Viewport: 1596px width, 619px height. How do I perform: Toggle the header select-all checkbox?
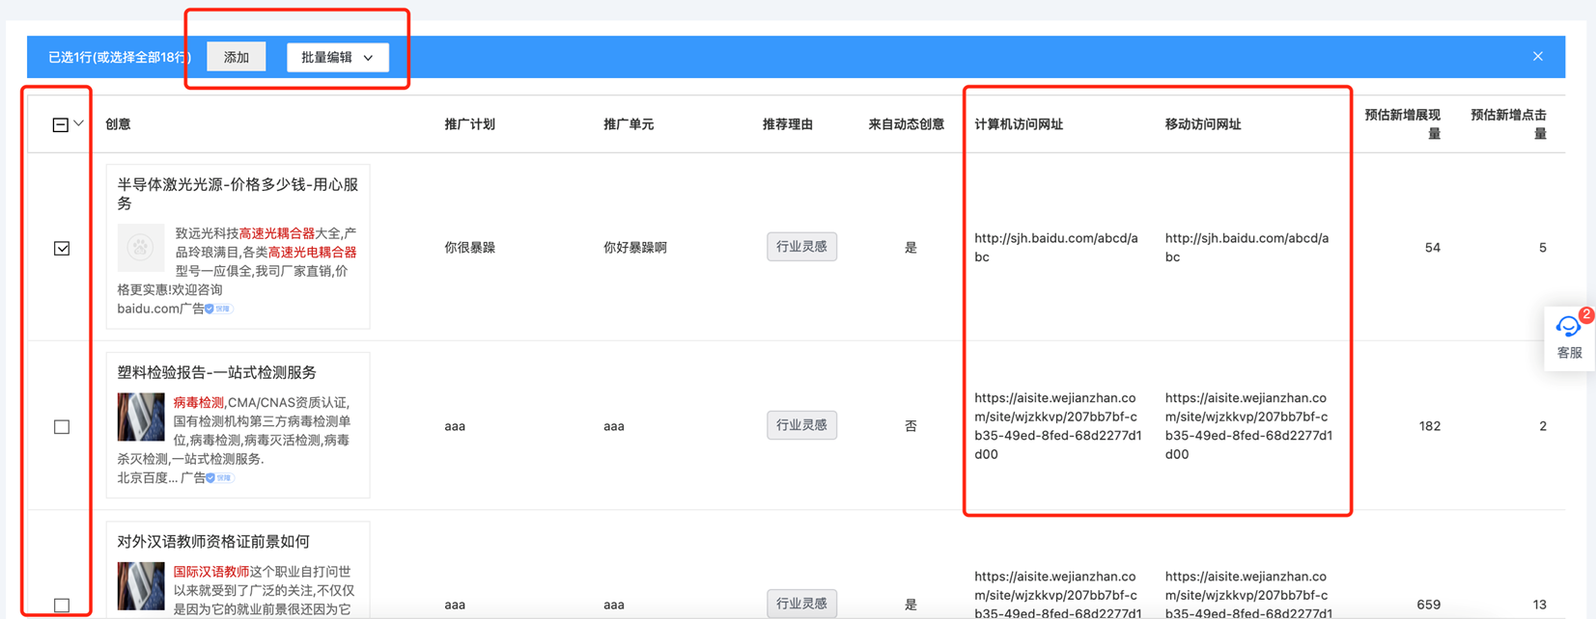[60, 124]
